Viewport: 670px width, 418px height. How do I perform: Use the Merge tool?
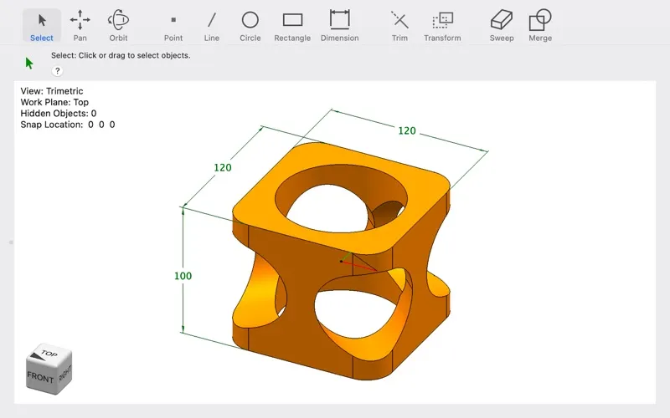tap(540, 26)
